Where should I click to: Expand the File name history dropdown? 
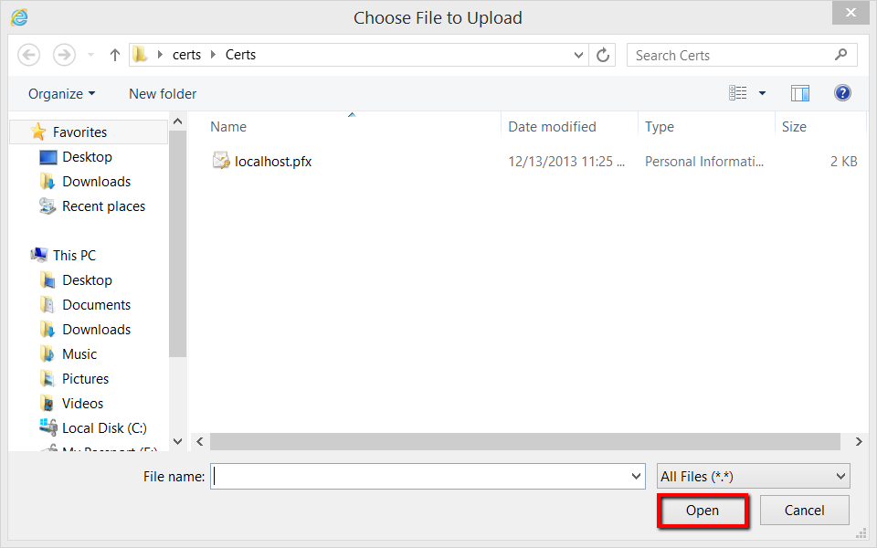coord(637,476)
